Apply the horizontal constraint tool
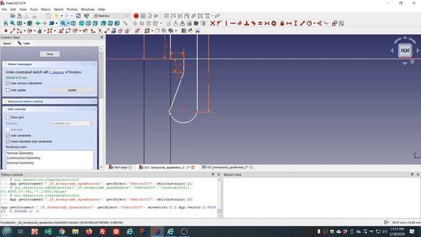 point(233,24)
